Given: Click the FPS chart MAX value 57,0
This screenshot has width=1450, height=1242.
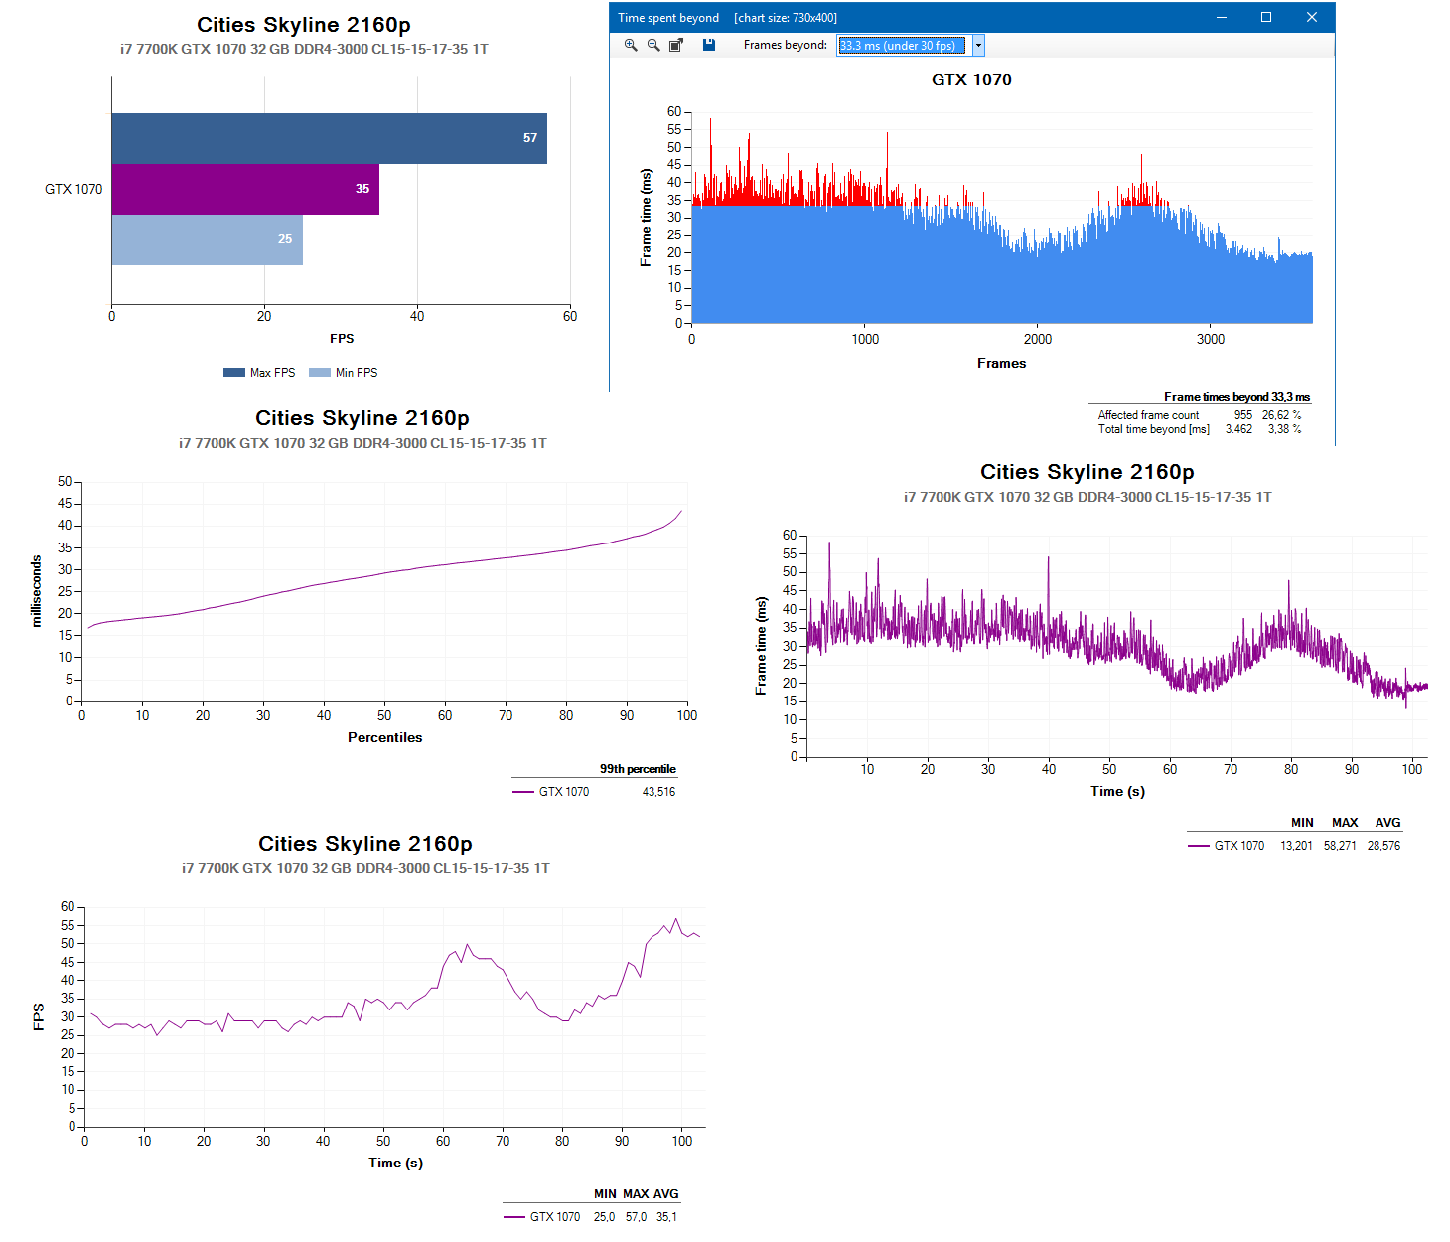Looking at the screenshot, I should 636,1217.
